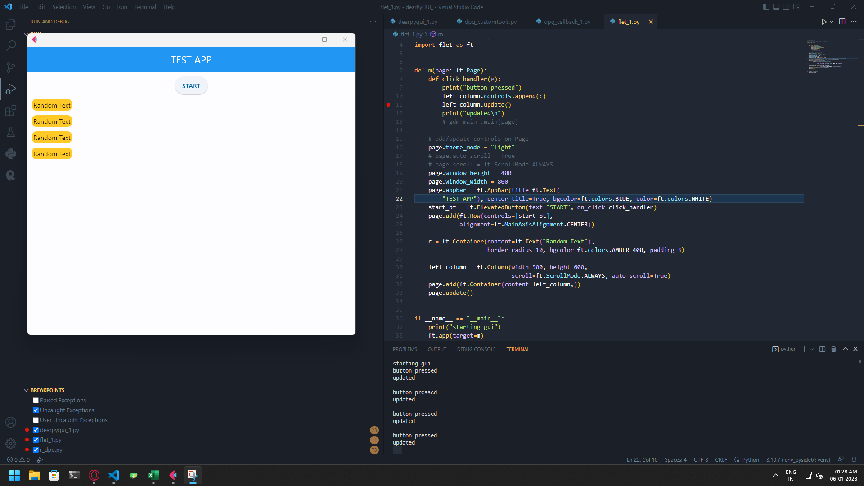
Task: Open the python terminal selector
Action: click(784, 349)
